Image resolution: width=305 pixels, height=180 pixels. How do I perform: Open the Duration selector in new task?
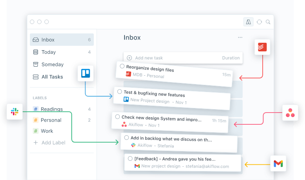click(x=231, y=58)
